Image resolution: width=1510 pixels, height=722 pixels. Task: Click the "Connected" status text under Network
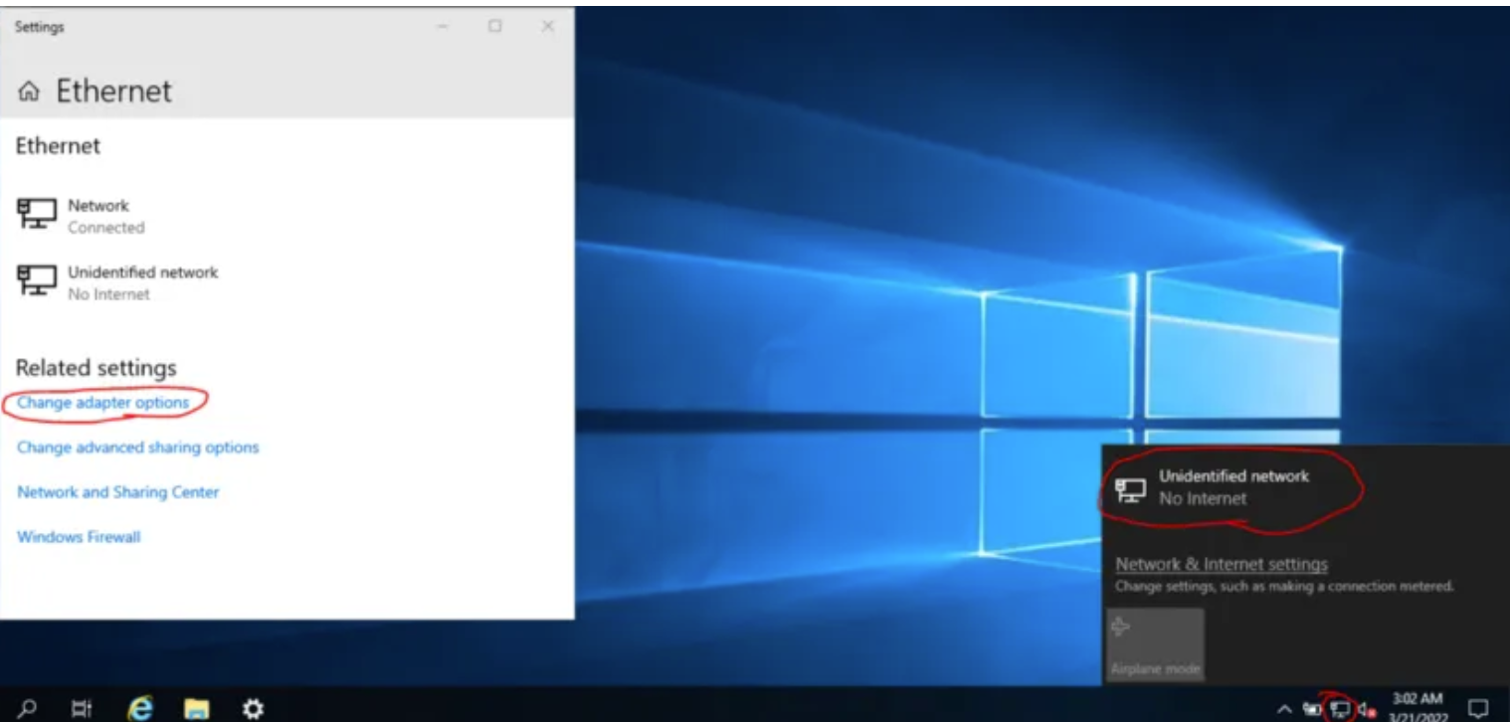coord(105,228)
